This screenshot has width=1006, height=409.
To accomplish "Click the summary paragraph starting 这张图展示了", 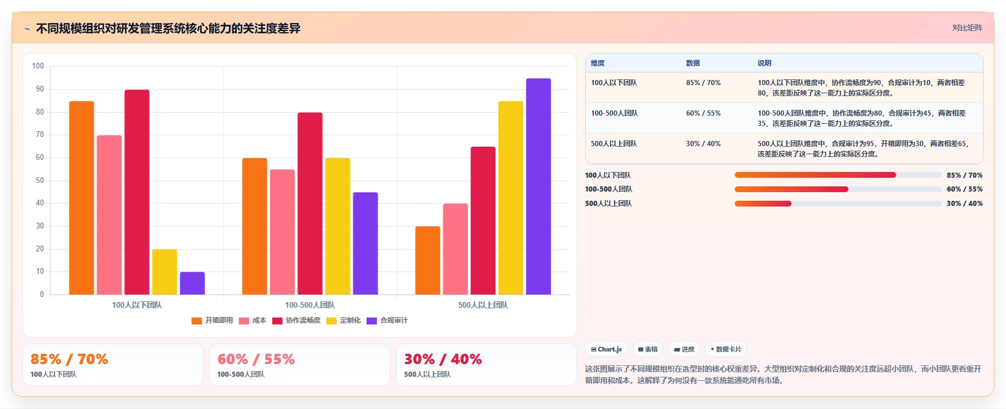I will 783,374.
